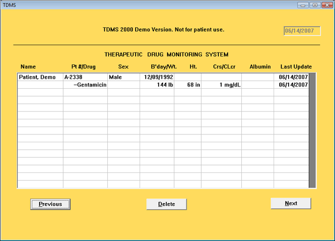335x241 pixels.
Task: Click patient number A-2338 cell
Action: [x=85, y=77]
